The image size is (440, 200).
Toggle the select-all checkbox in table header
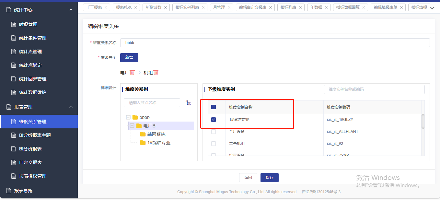click(x=214, y=107)
